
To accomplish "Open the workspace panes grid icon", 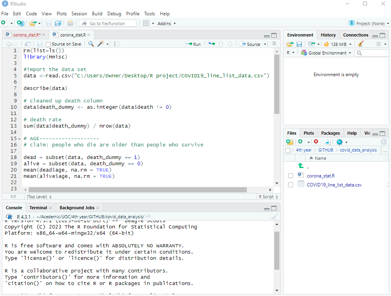I will click(x=146, y=23).
